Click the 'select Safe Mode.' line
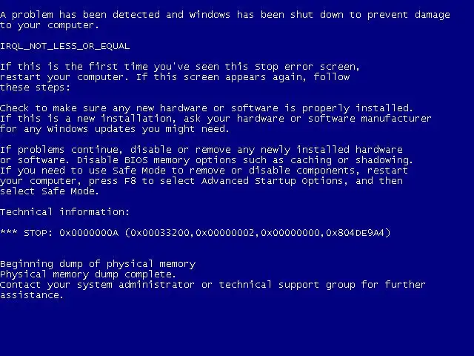 tap(50, 191)
